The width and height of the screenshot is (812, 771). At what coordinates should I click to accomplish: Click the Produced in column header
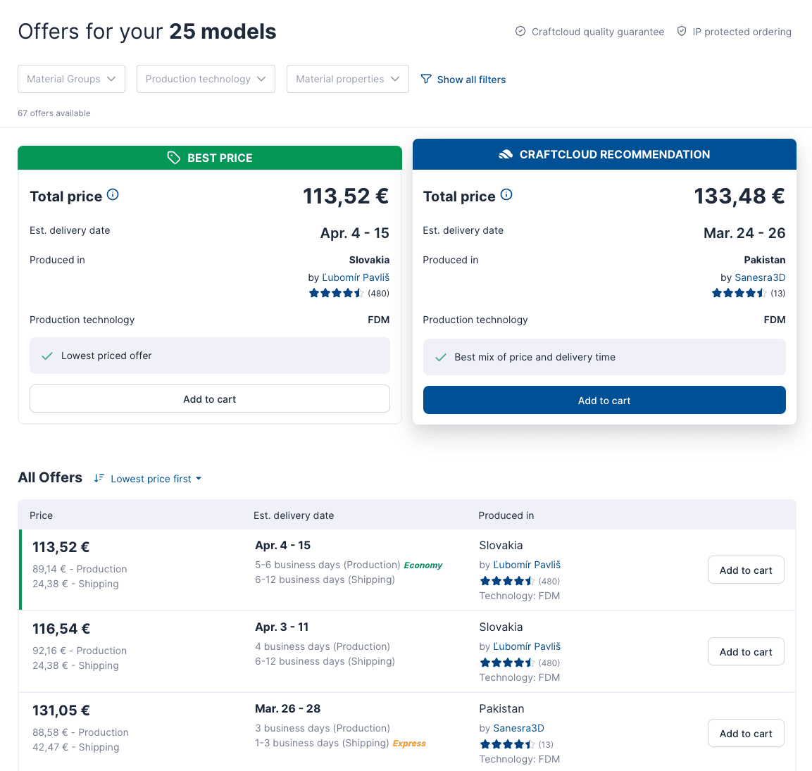coord(506,515)
